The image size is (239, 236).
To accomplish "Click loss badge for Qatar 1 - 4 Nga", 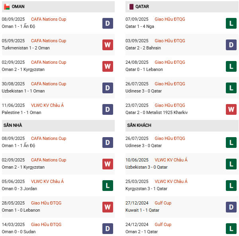I will click(231, 23).
